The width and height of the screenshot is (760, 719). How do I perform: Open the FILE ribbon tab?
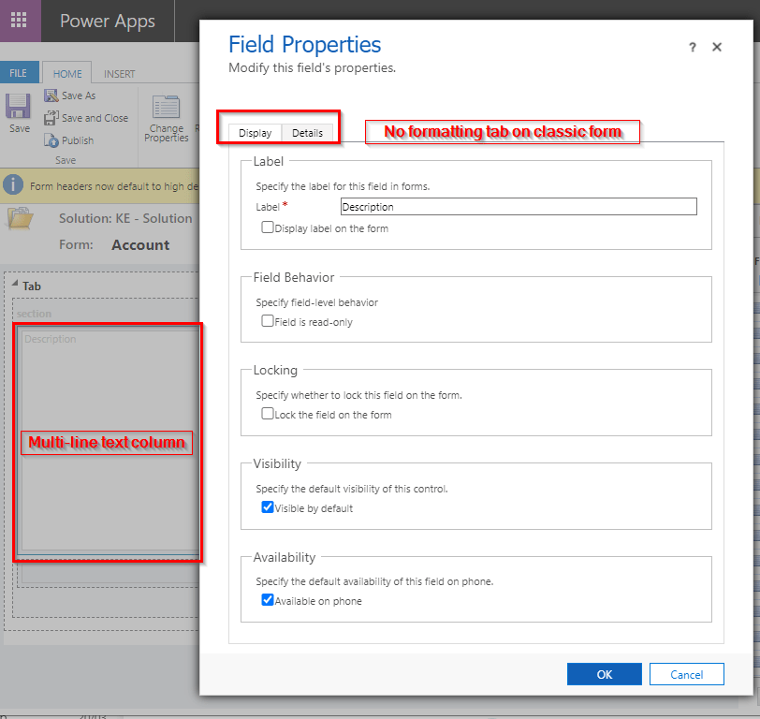[19, 73]
